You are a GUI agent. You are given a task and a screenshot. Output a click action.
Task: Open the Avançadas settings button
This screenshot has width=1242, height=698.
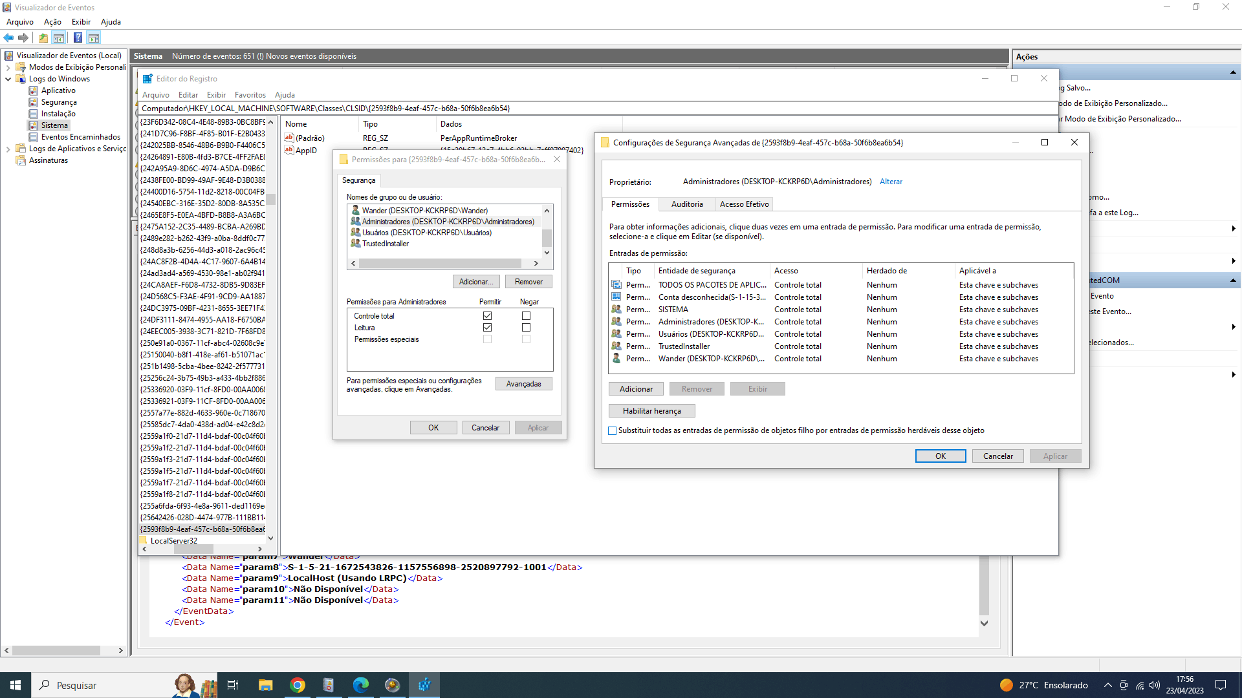(523, 384)
